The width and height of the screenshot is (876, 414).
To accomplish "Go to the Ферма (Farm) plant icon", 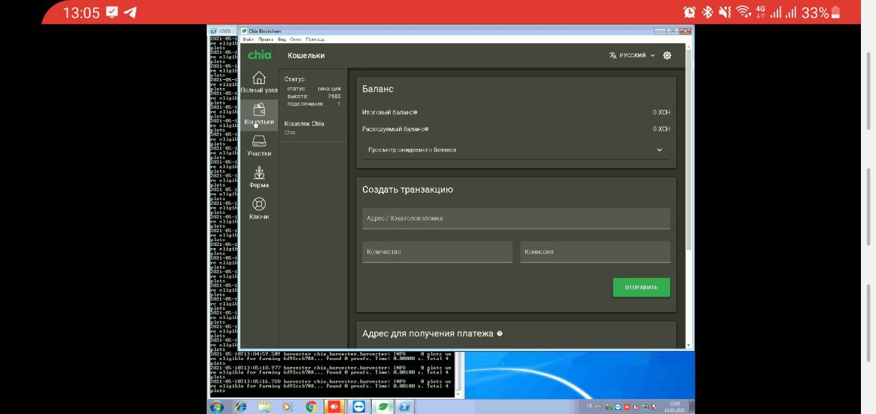I will (x=259, y=172).
